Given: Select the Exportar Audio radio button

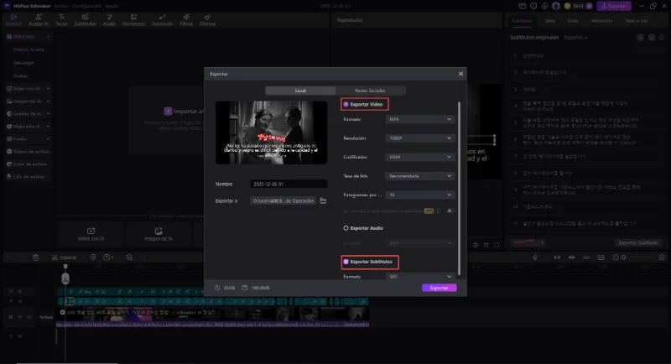Looking at the screenshot, I should point(346,228).
